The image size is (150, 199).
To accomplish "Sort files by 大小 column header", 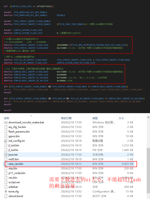I will 121,118.
